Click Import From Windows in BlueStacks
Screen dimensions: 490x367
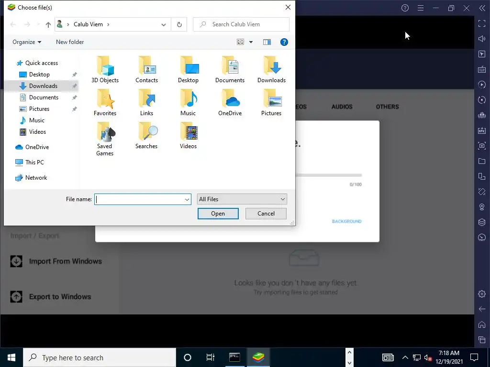click(56, 261)
